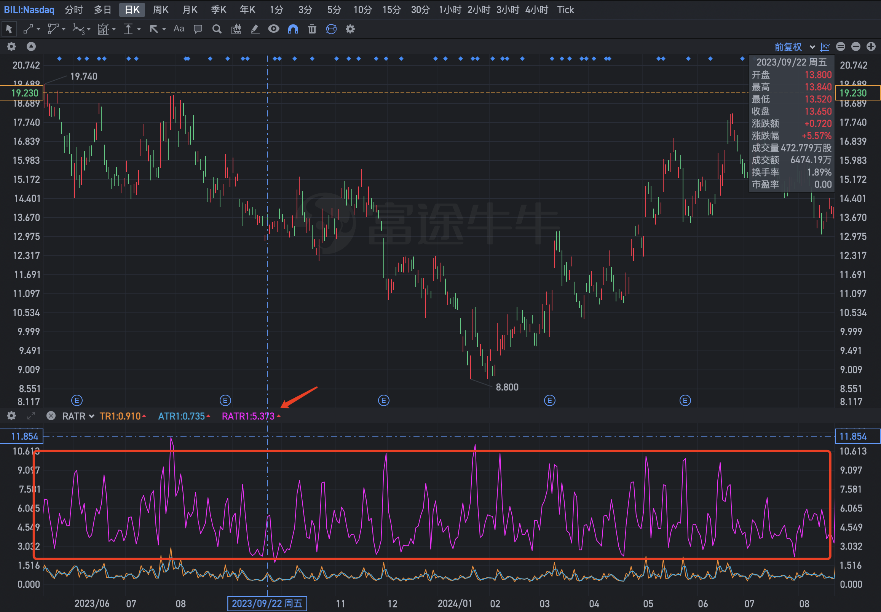This screenshot has height=612, width=881.
Task: Zoom out chart with minus icon
Action: click(856, 46)
